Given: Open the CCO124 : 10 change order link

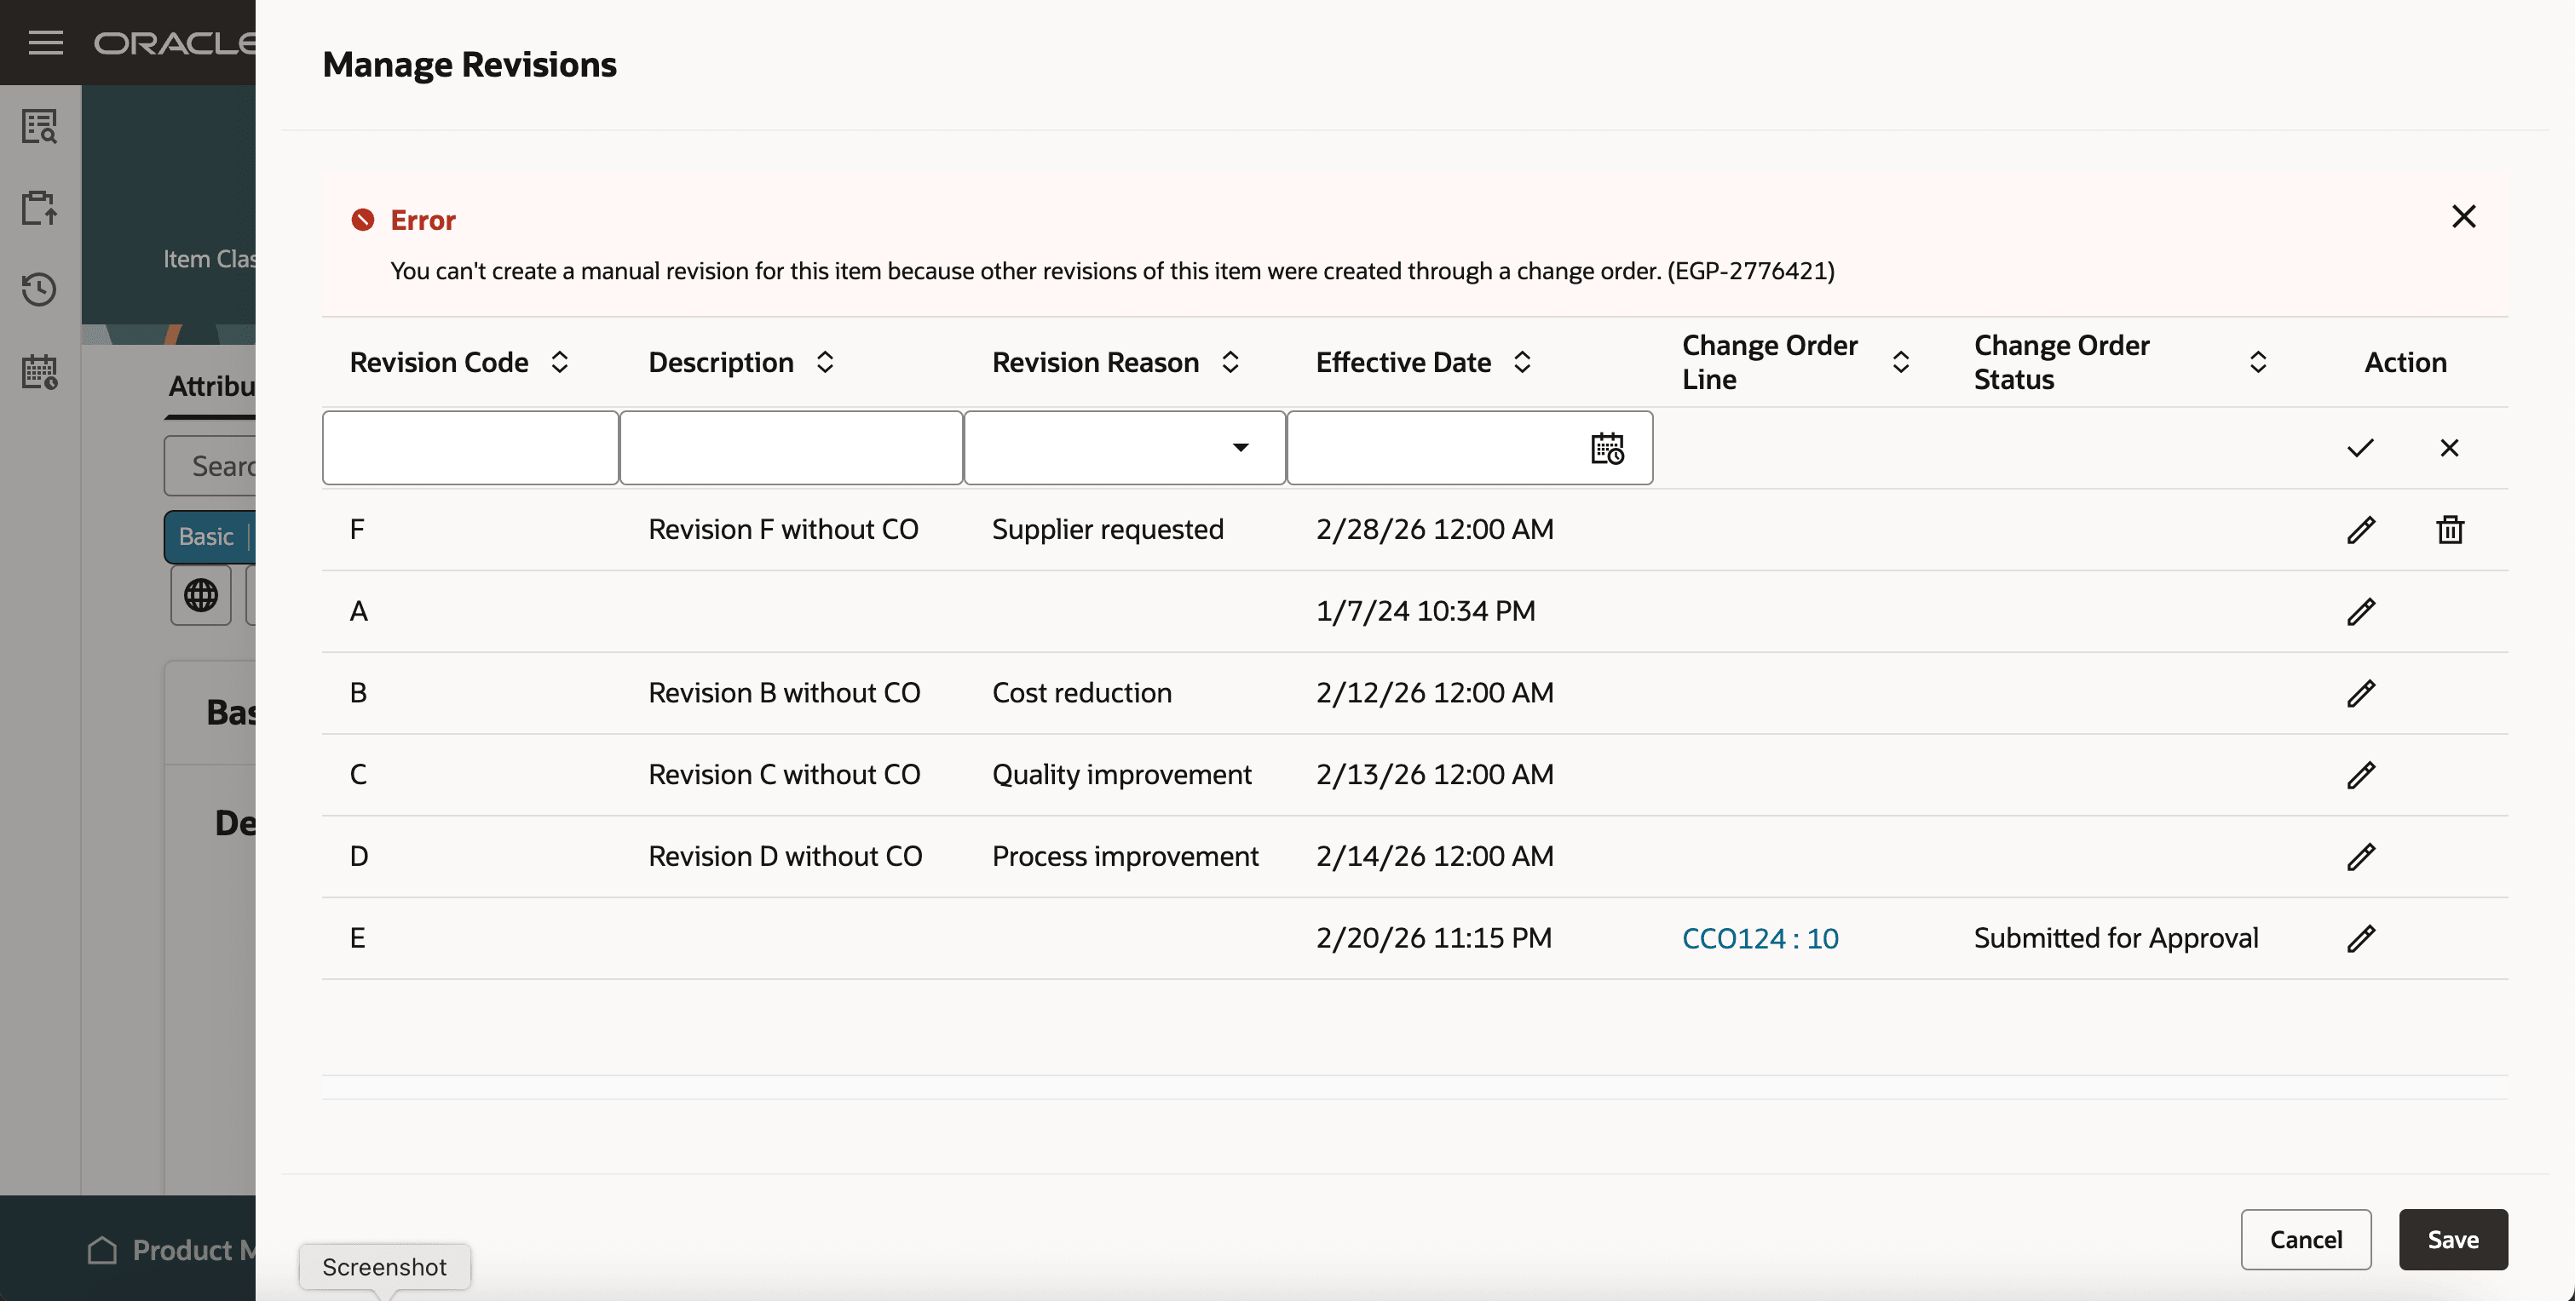Looking at the screenshot, I should [x=1760, y=938].
